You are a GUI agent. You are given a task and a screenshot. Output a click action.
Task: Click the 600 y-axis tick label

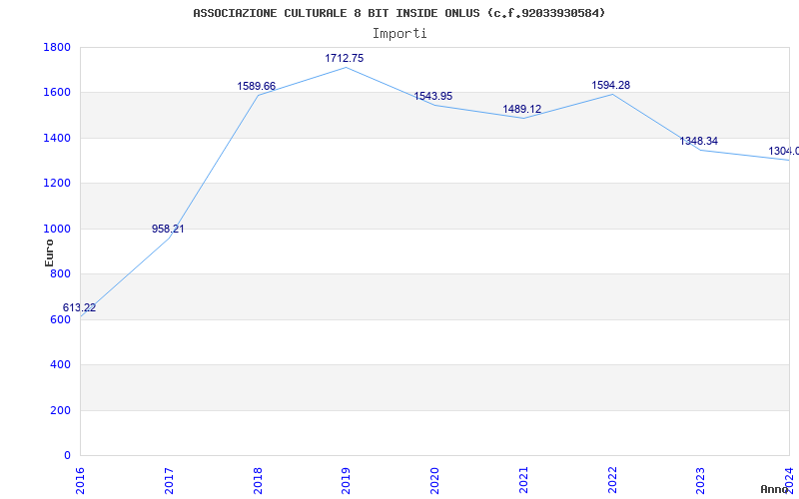click(x=60, y=319)
